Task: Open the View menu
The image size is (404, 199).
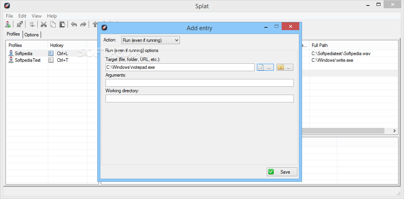Action: coord(36,16)
